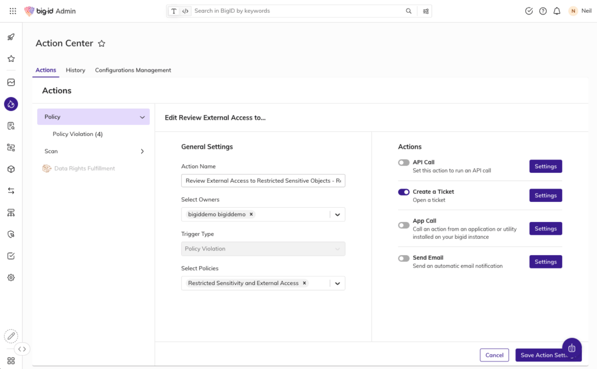The image size is (597, 369).
Task: Click the search filter settings icon
Action: pos(426,11)
